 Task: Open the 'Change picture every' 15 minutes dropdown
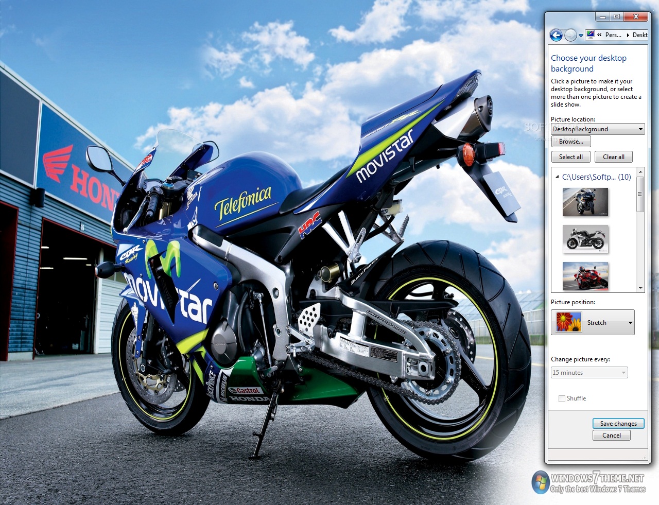589,373
